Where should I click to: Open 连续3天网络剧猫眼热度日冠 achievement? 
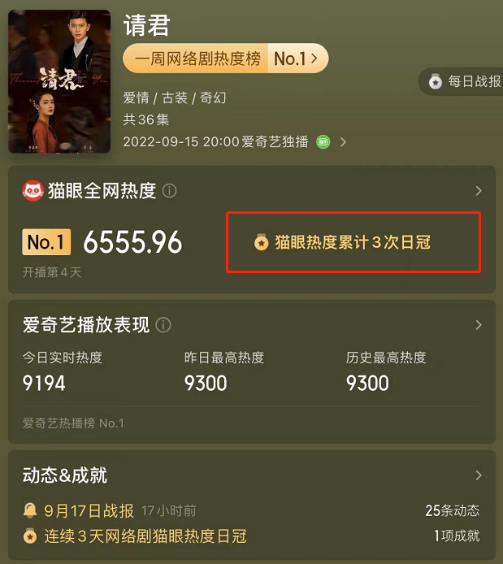(x=145, y=536)
